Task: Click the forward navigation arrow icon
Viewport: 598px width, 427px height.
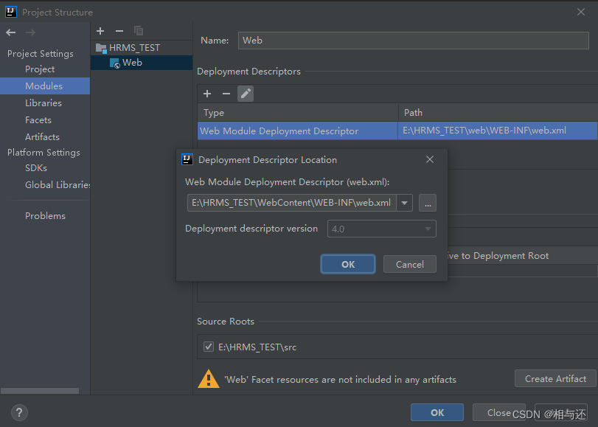Action: (x=30, y=32)
